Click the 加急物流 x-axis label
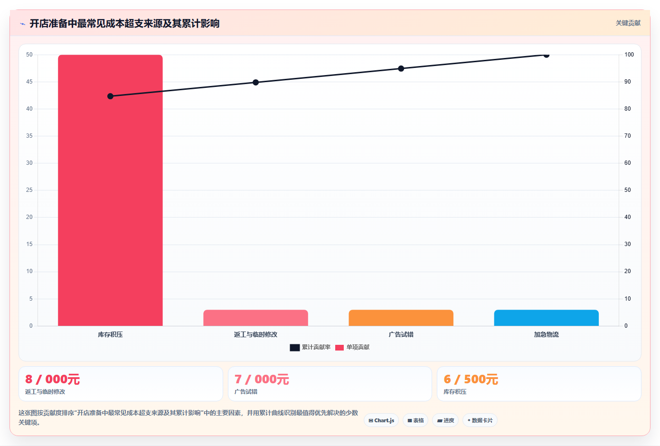This screenshot has width=660, height=446. point(546,335)
